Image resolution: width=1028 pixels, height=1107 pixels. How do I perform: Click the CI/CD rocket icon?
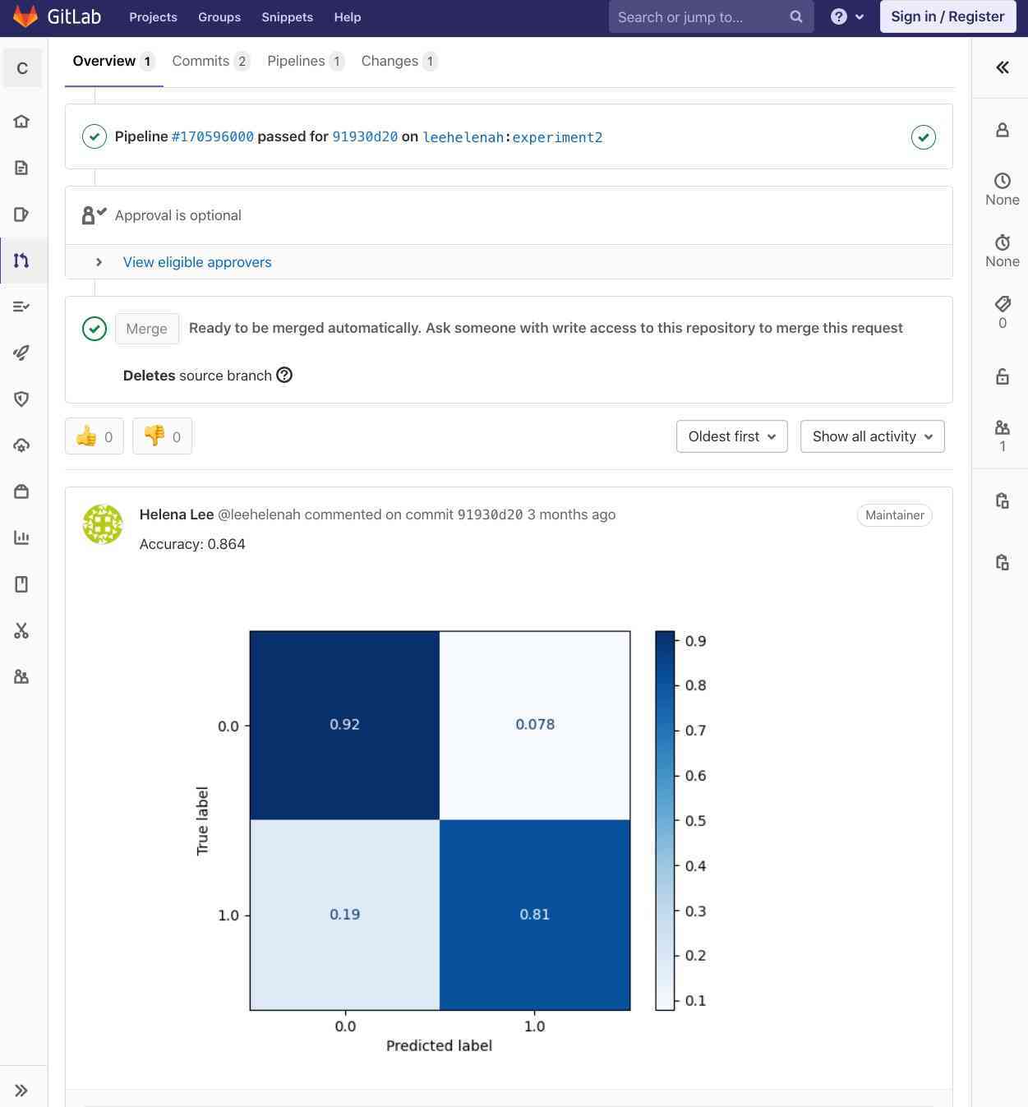[x=22, y=353]
